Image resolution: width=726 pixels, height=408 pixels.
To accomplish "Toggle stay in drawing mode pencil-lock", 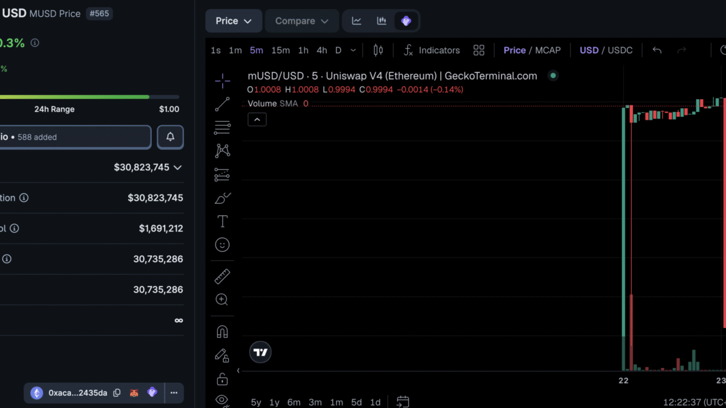I will click(x=222, y=355).
